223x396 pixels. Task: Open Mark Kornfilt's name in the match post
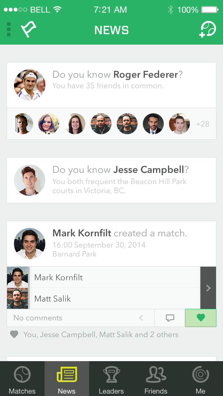(x=82, y=233)
